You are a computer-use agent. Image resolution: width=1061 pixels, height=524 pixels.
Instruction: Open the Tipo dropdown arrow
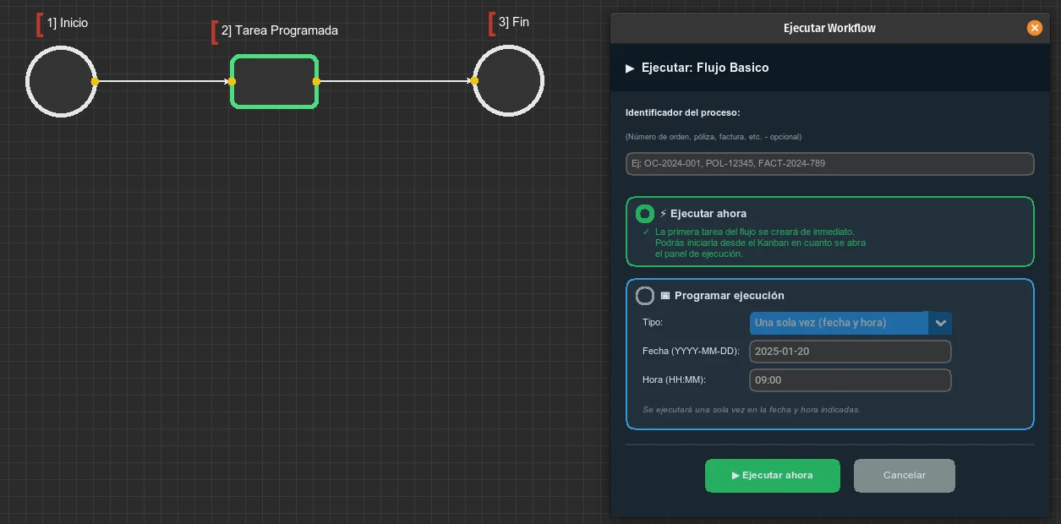coord(940,323)
